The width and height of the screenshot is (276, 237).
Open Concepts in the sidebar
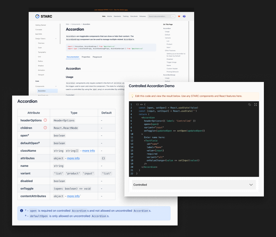tap(38, 30)
